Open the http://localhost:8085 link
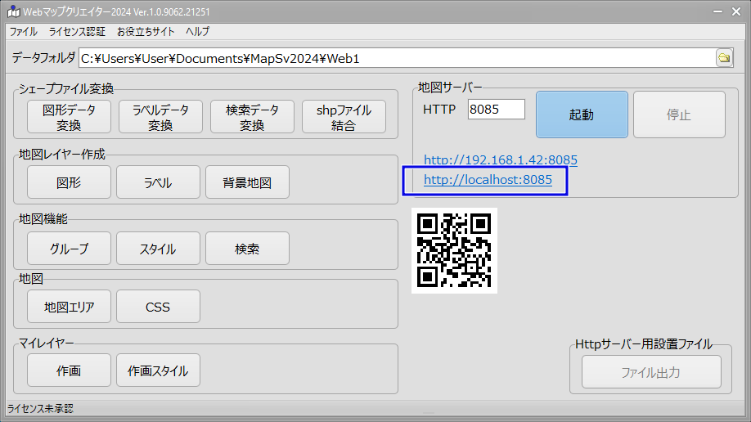 coord(488,180)
